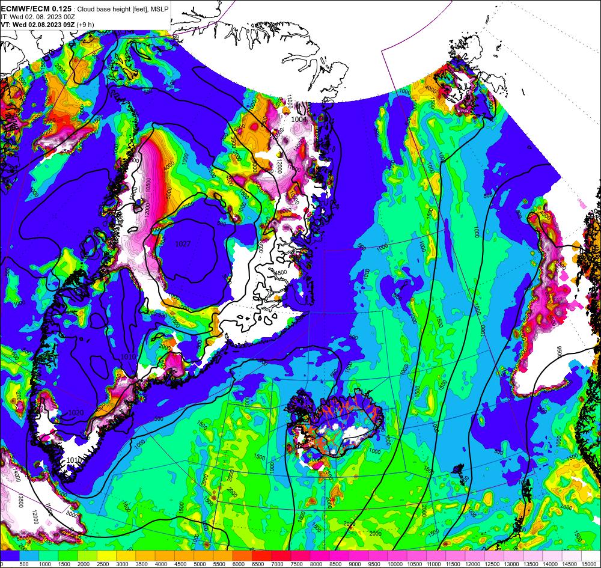Click the 'VT: Wed 02.08.2023 09Z' valid time
This screenshot has height=568, width=601.
pos(38,25)
